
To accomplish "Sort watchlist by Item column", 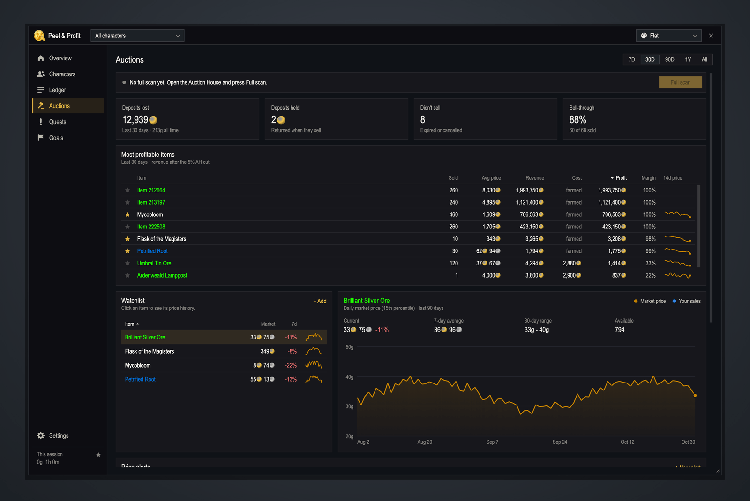I will click(132, 324).
